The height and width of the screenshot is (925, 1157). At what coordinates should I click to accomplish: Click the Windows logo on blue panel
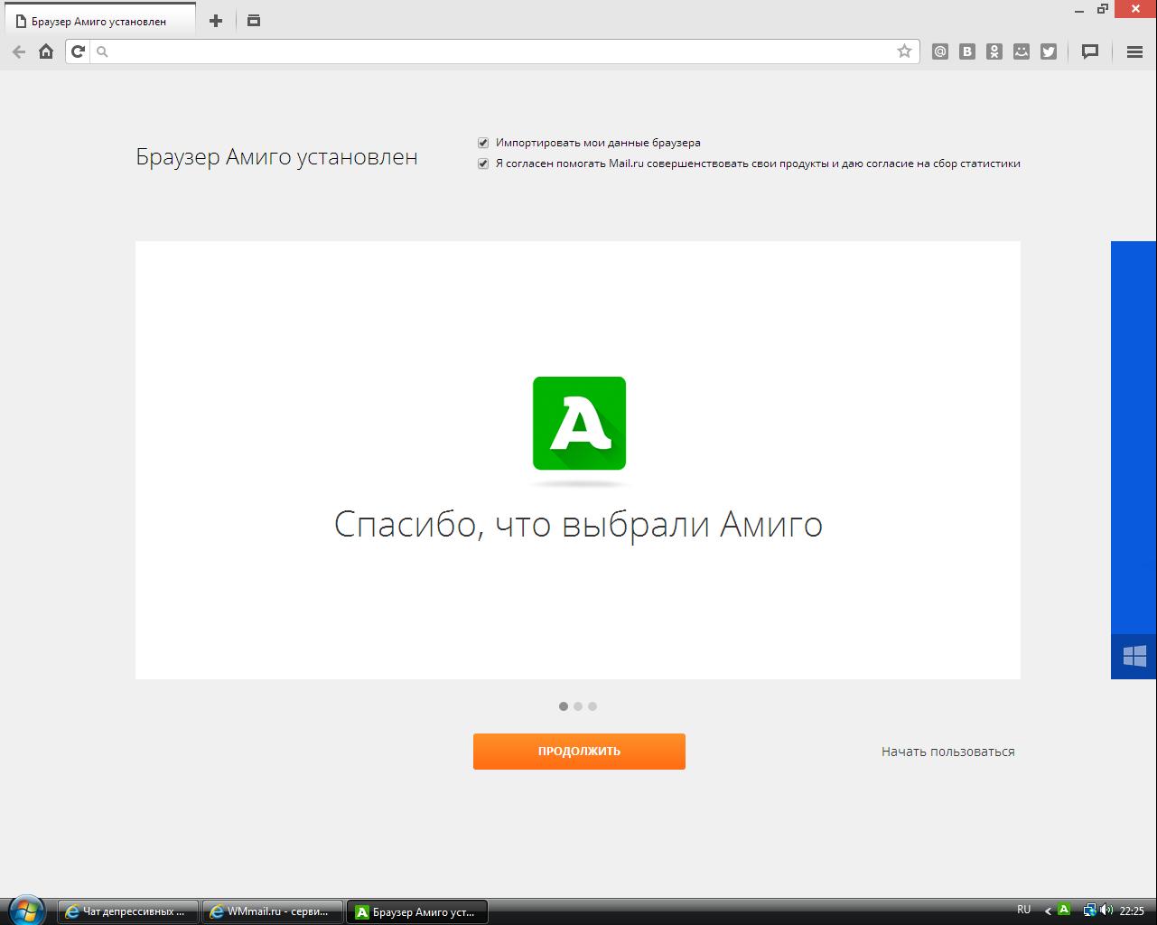point(1134,656)
